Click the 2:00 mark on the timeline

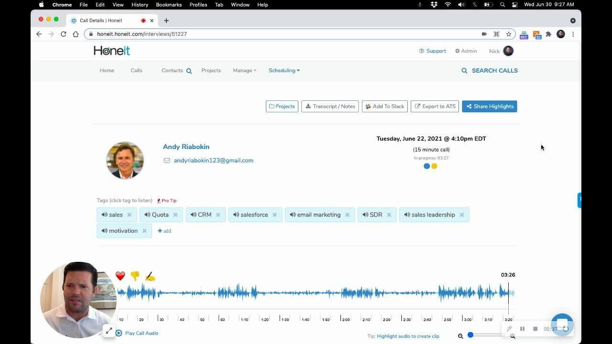tap(345, 319)
